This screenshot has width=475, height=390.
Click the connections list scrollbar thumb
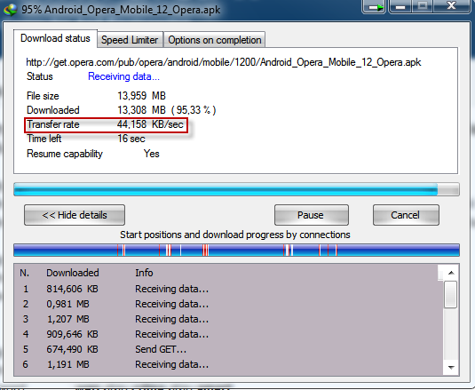(451, 294)
